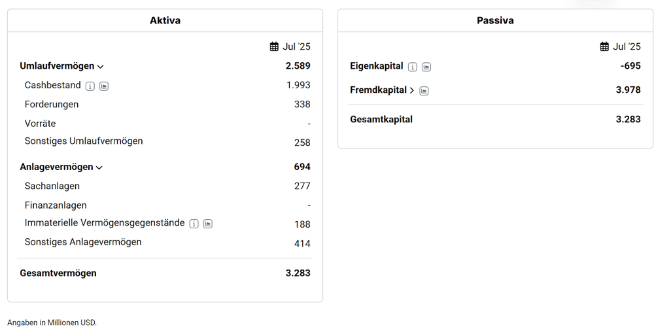
Task: Click calendar icon in Passiva panel
Action: 604,46
